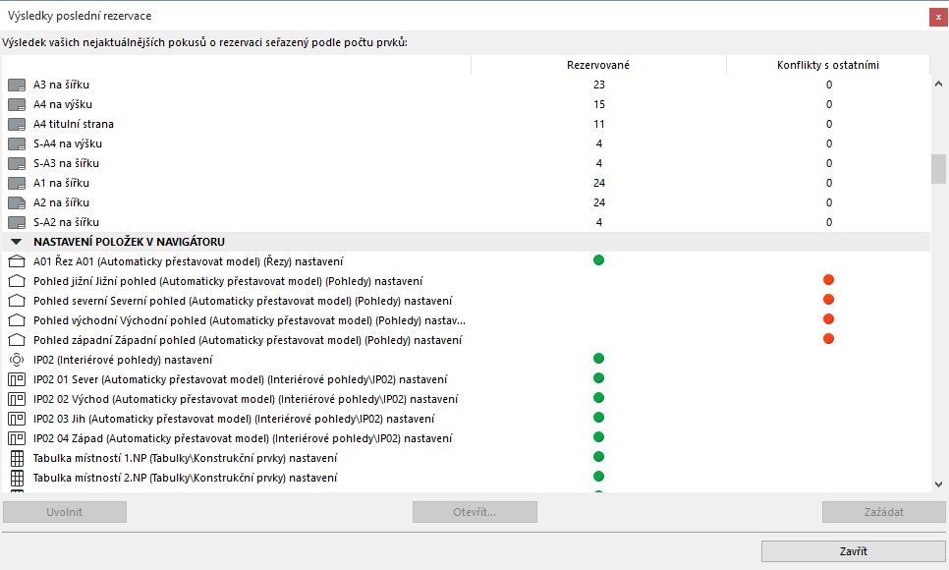Click the section icon beside A01 Řez A01
Viewport: 949px width, 570px height.
(x=16, y=261)
